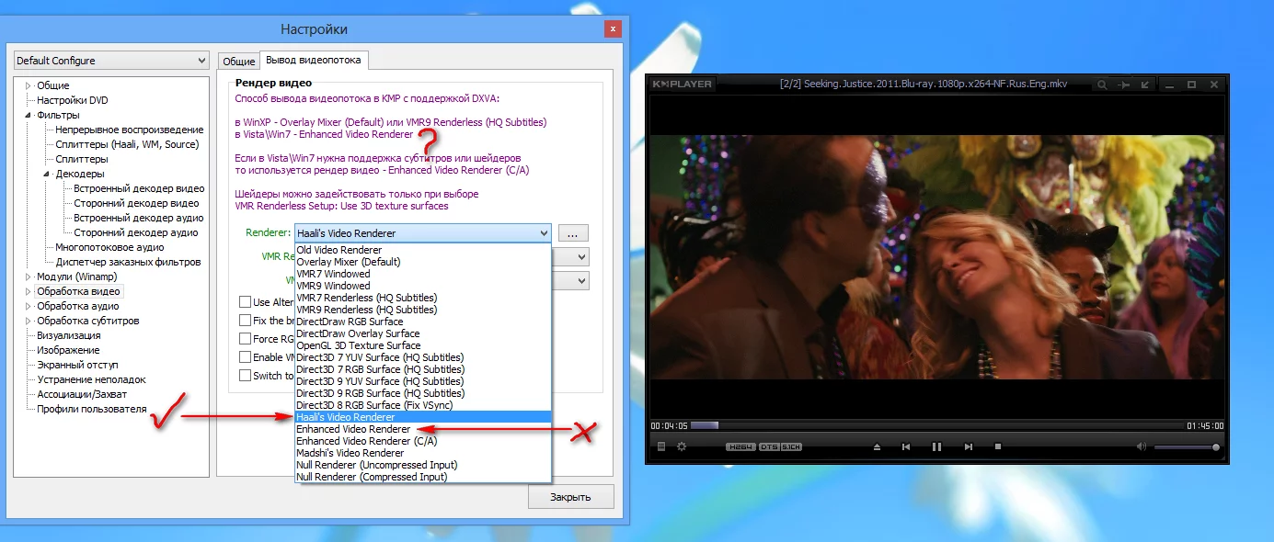Viewport: 1274px width, 542px height.
Task: Click the H264 codec indicator
Action: [740, 446]
